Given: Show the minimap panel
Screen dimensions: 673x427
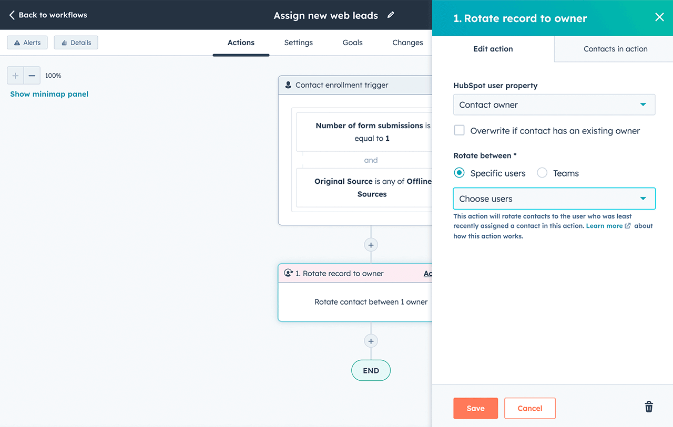Looking at the screenshot, I should coord(49,93).
